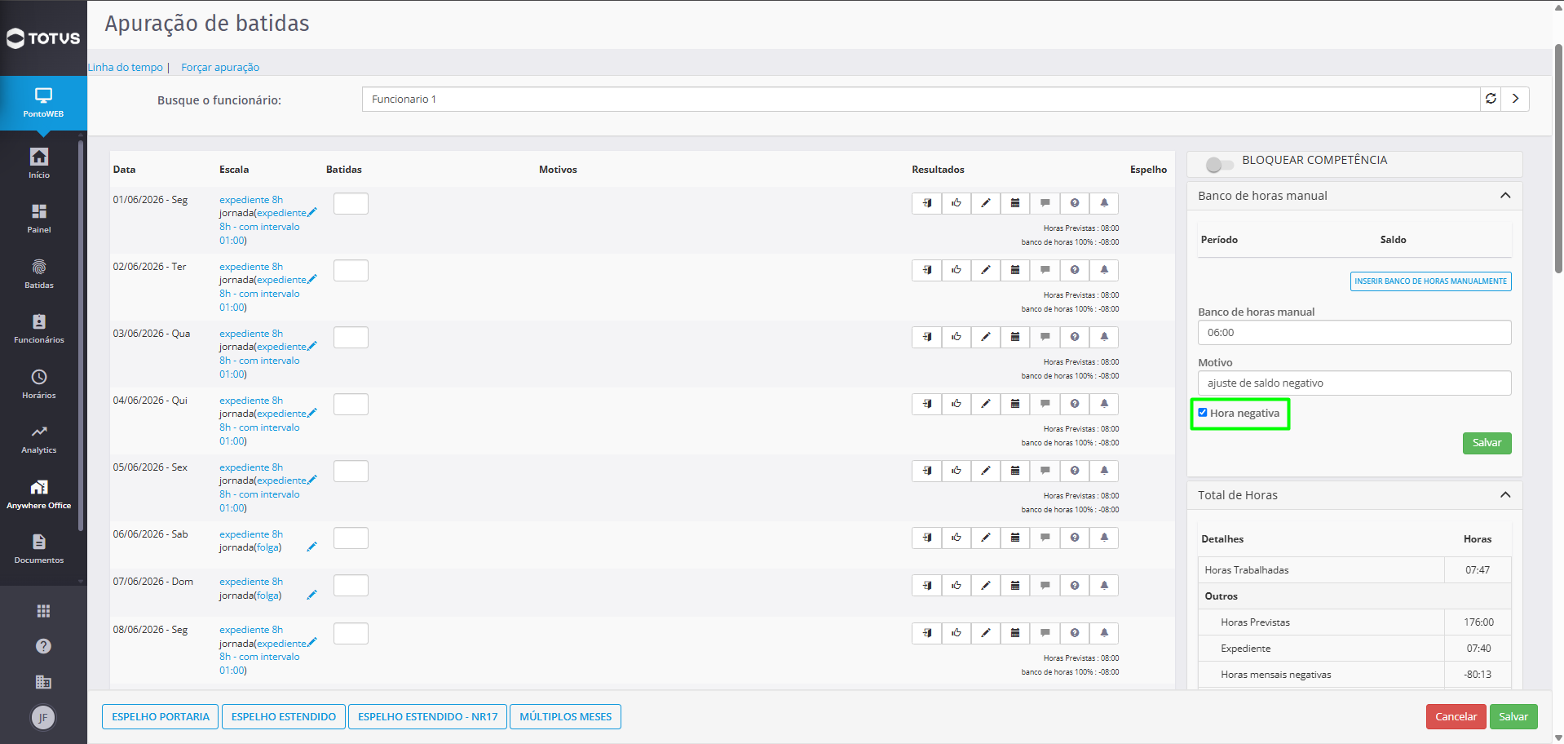Screen dimensions: 1564x744
Task: Open Documentos in the sidebar
Action: coord(39,548)
